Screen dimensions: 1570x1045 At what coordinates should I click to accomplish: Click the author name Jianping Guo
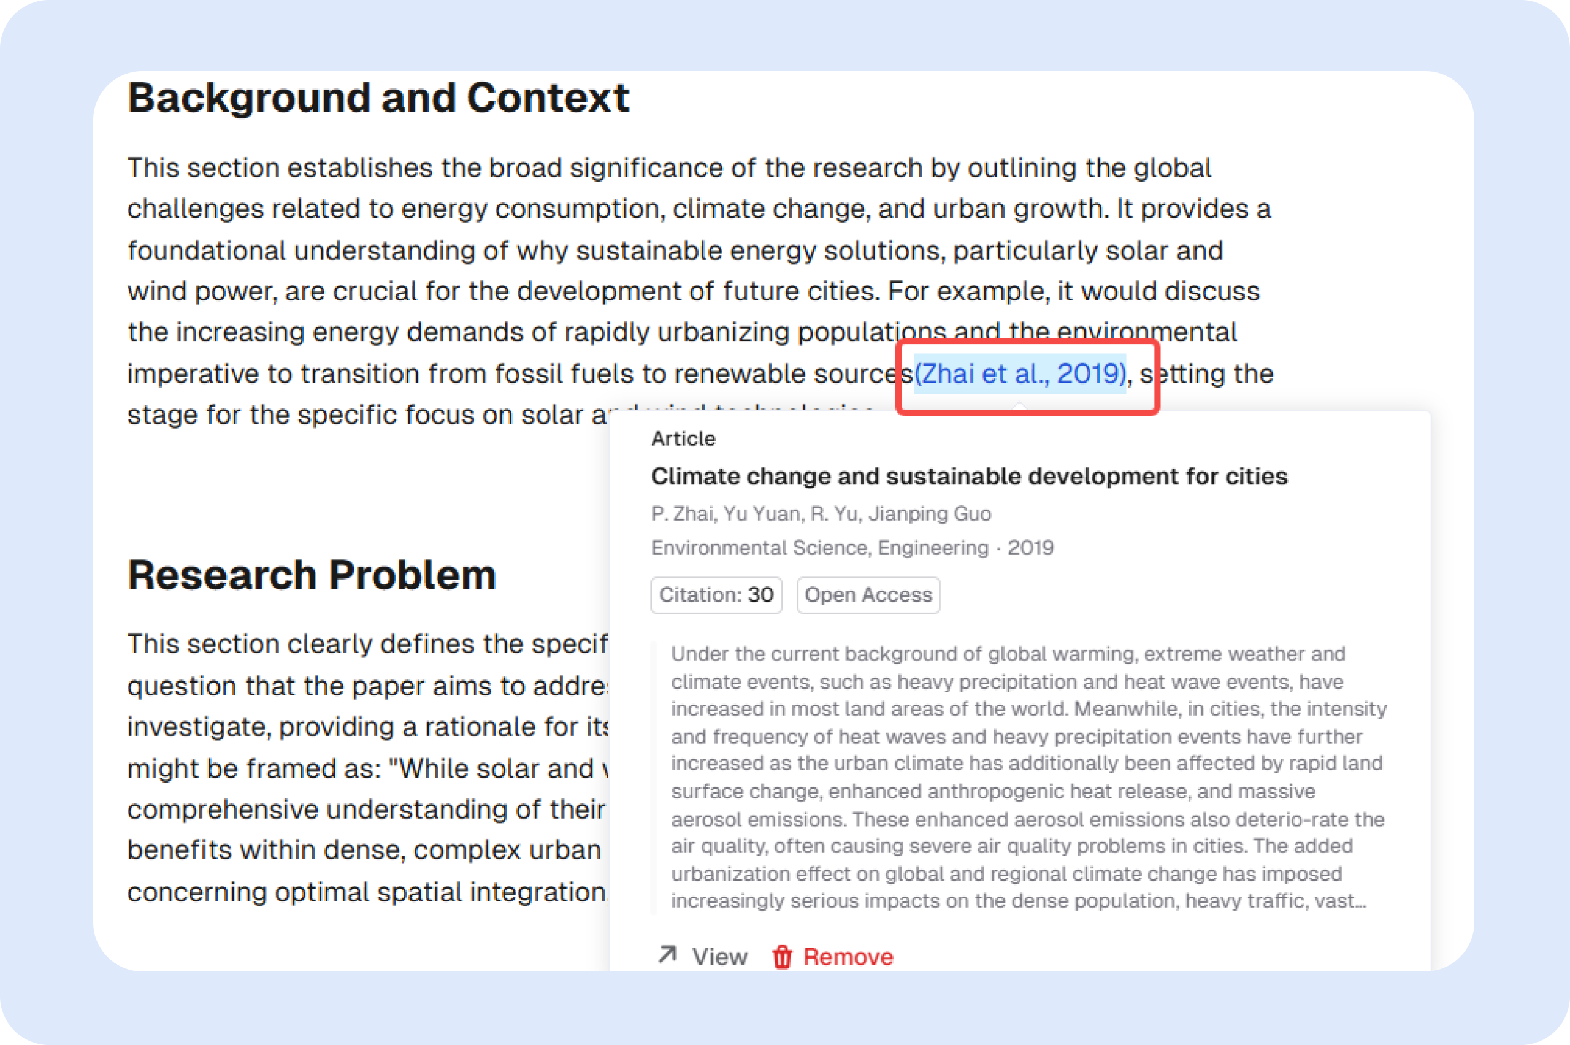point(930,514)
